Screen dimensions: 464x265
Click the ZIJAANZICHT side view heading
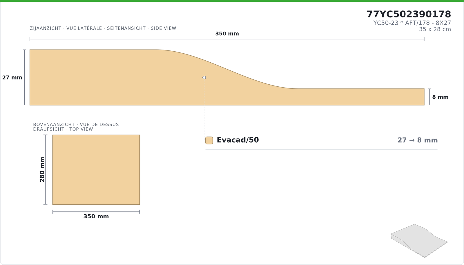[103, 28]
